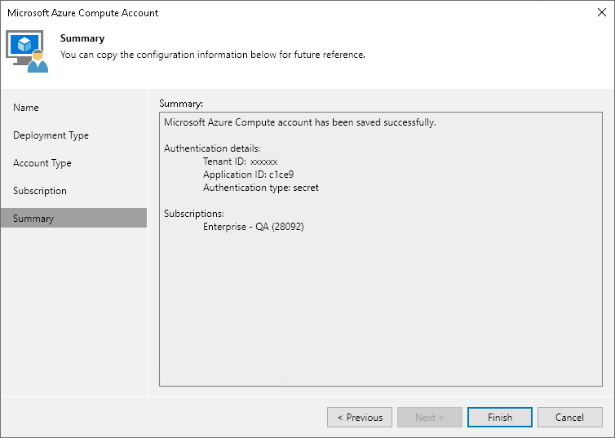Open the Deployment Type step
The image size is (615, 438).
(x=73, y=135)
